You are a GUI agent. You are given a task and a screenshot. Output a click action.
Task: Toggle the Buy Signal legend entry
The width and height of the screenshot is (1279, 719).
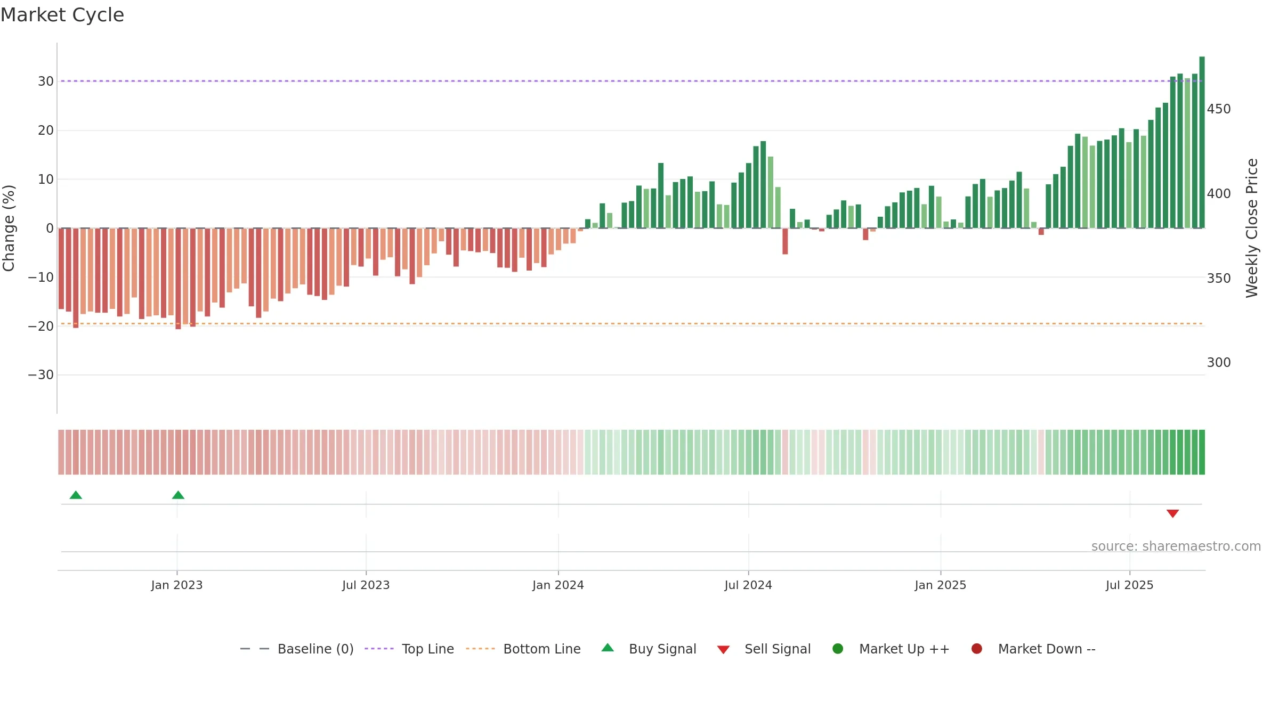pos(649,649)
